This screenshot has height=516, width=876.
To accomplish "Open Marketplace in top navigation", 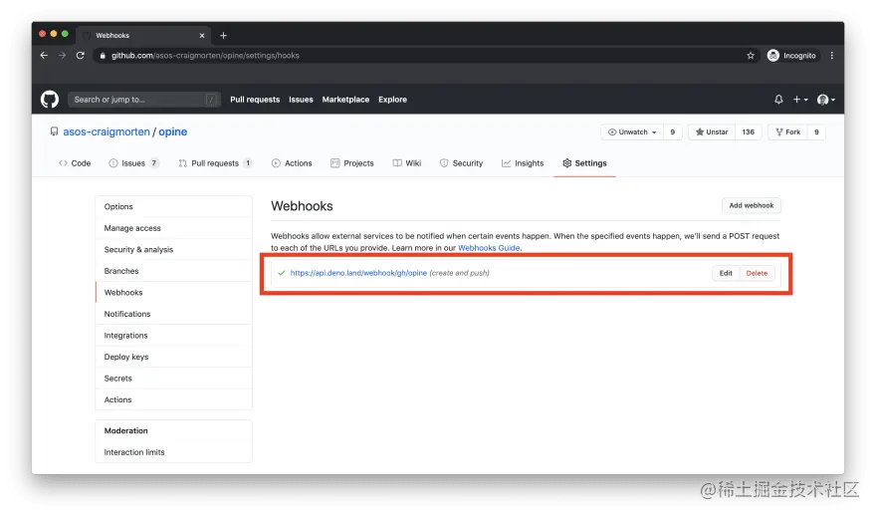I will (345, 100).
